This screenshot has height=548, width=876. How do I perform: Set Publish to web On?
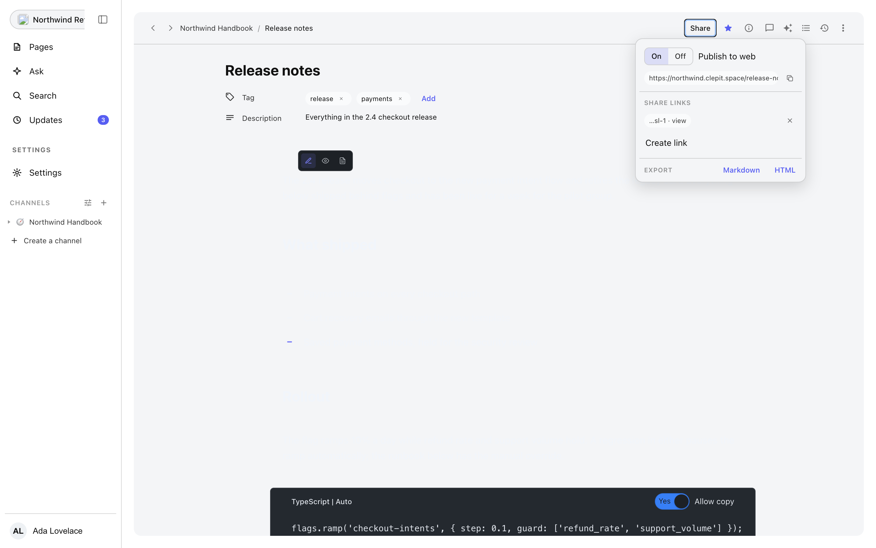(656, 56)
